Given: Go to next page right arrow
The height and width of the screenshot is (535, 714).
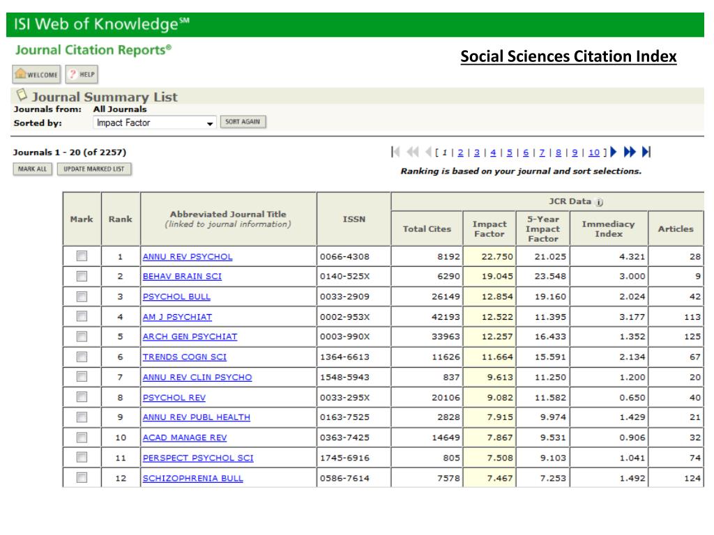Looking at the screenshot, I should [614, 151].
